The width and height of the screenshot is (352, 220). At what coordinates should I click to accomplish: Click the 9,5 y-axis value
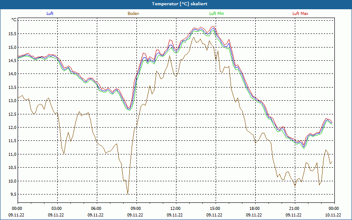[13, 194]
